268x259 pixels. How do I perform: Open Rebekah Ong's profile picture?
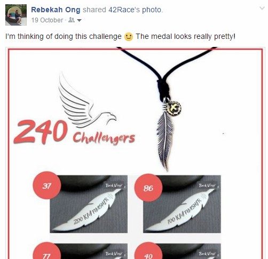(x=16, y=15)
